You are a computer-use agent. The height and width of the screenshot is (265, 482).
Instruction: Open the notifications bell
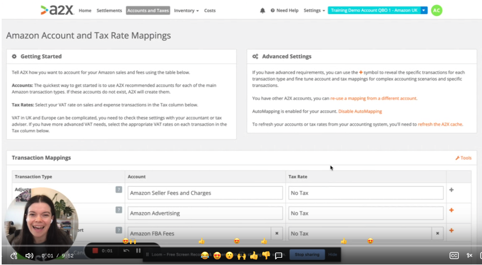pos(262,10)
